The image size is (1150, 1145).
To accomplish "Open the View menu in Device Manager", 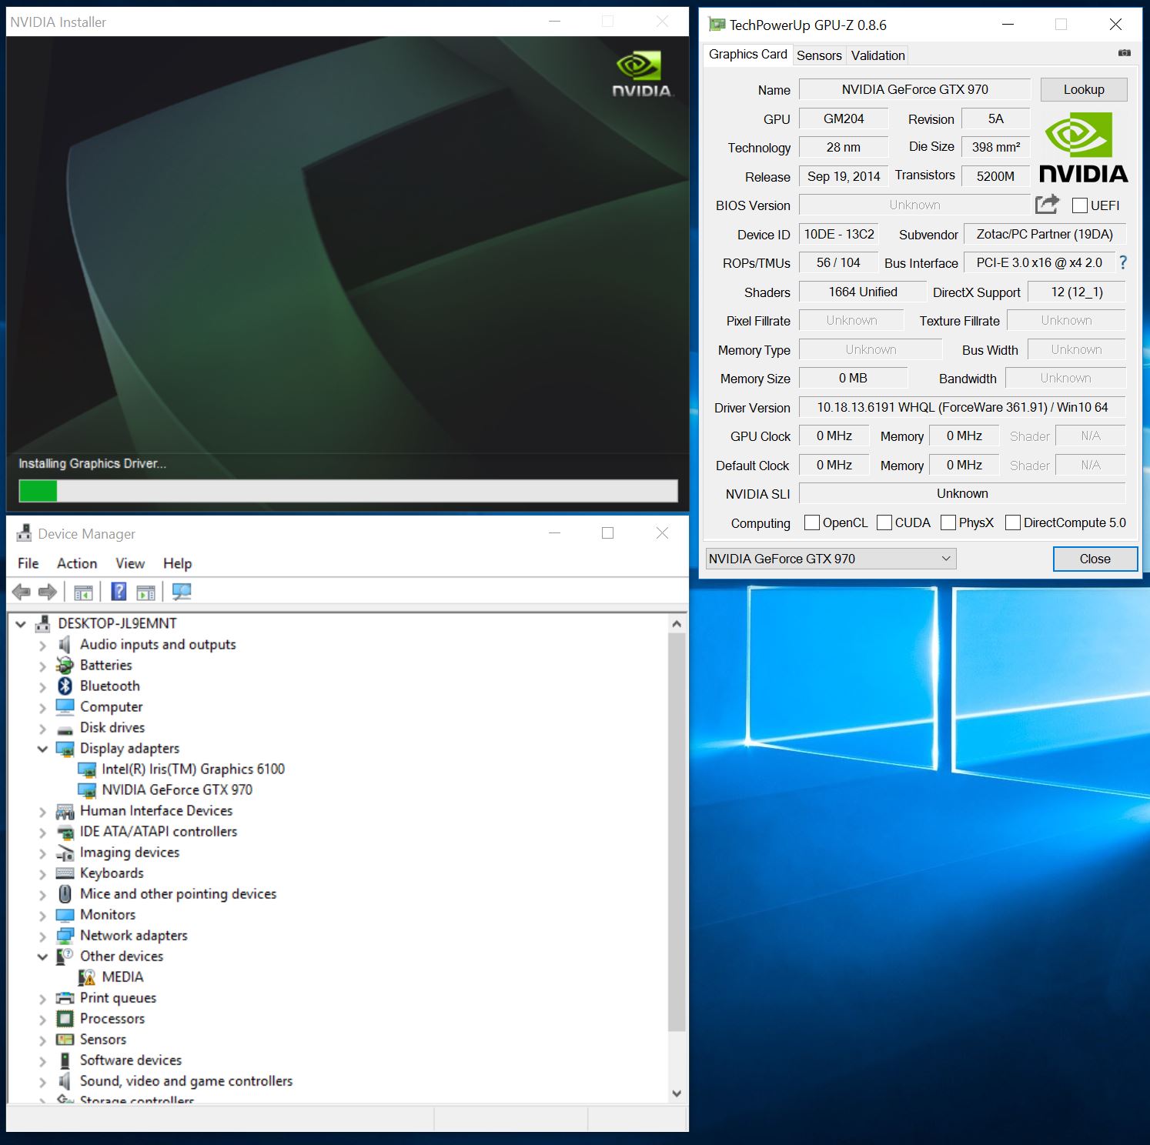I will 130,563.
